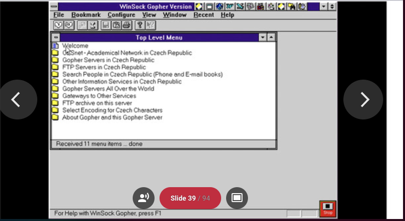Click the globe icon in the title bar
Screen dimensions: 405x221
coord(220,6)
